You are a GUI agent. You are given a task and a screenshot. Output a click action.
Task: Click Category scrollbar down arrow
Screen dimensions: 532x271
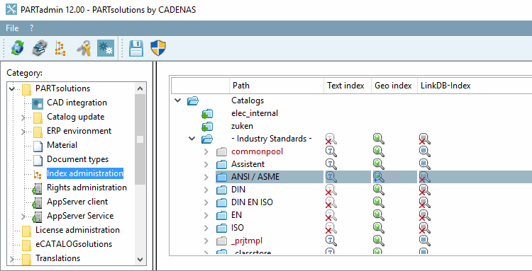140,260
